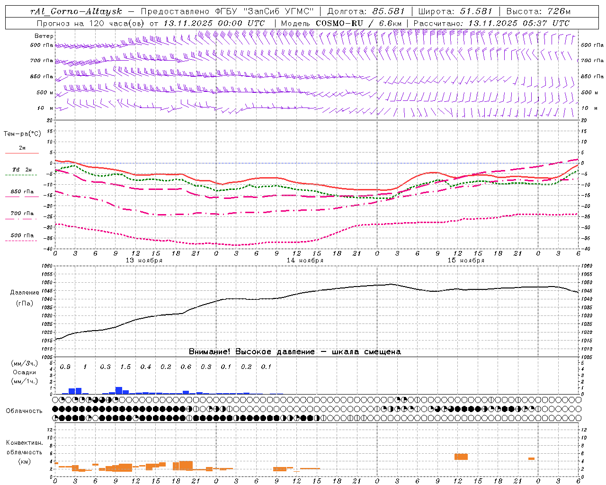Click the Тем-ра(°C) axis title
Image resolution: width=606 pixels, height=485 pixels.
point(22,134)
